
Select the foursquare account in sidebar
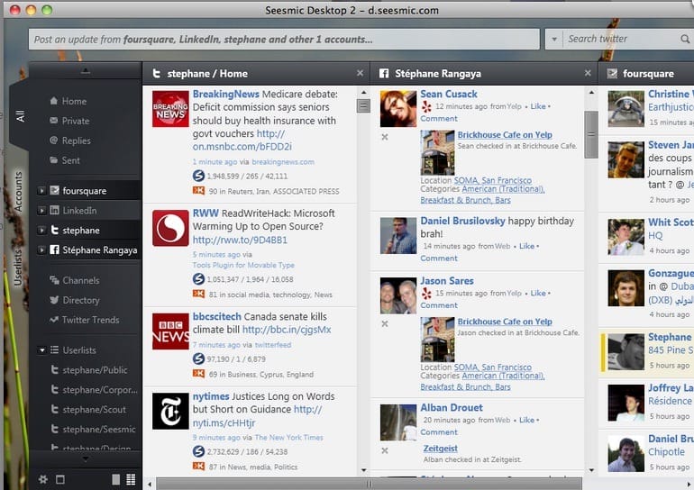tap(84, 191)
